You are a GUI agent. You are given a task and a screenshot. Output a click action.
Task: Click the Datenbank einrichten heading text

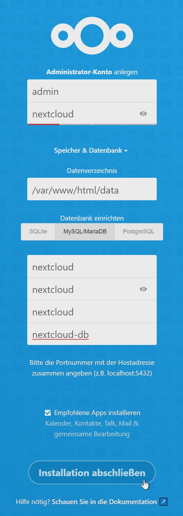click(x=92, y=218)
